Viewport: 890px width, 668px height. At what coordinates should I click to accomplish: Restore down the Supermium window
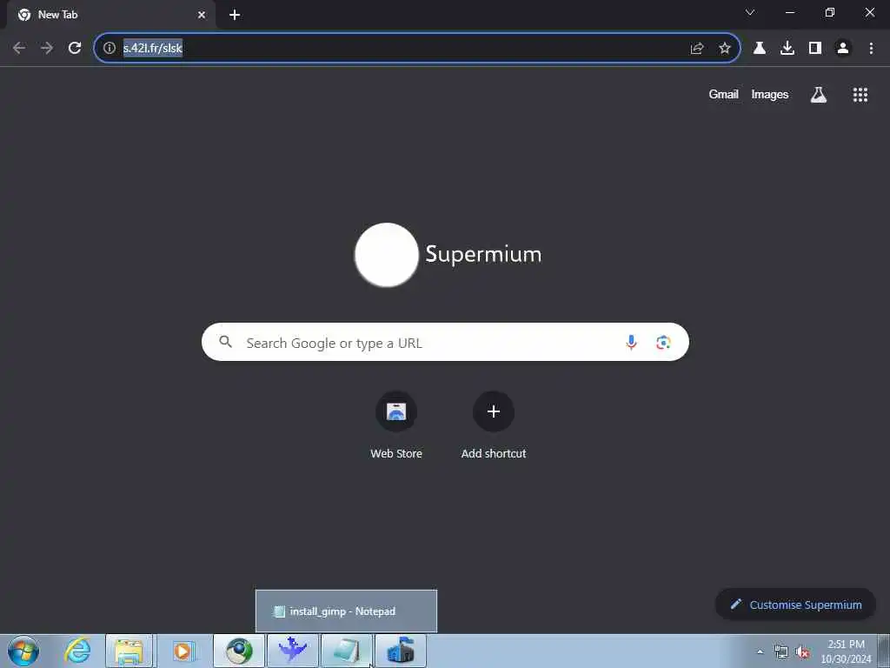click(829, 12)
